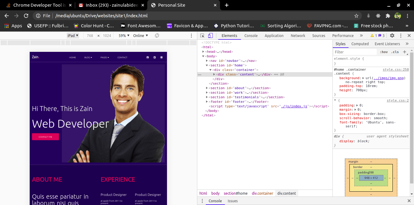Click the CONTACT ME button on page

[x=45, y=137]
